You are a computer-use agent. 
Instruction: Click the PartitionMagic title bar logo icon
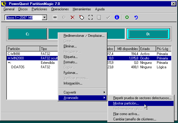[x=4, y=4]
